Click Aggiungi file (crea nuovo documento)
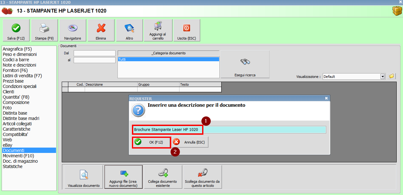The height and width of the screenshot is (195, 403). tap(123, 177)
